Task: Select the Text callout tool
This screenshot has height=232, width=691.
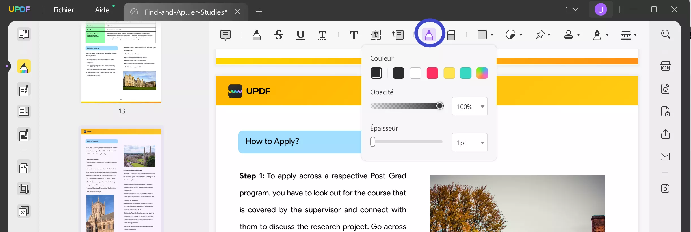Action: tap(398, 35)
